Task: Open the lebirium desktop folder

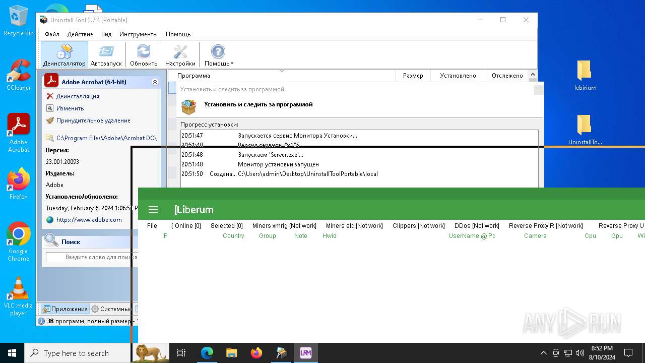Action: (x=585, y=75)
